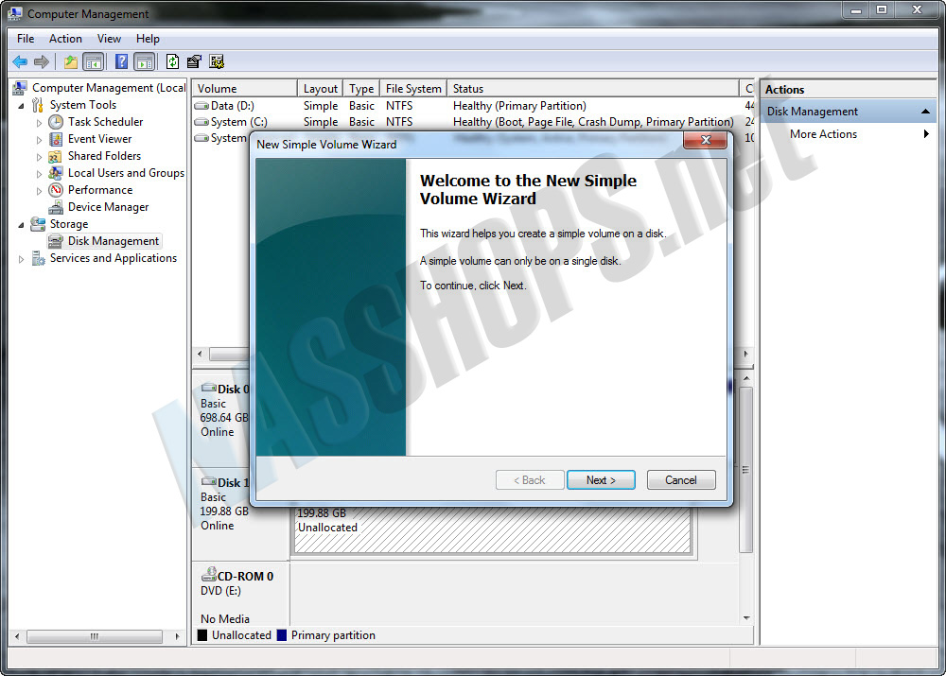Select the Unallocated hatched region on Disk 1
Viewport: 946px width, 676px height.
(x=492, y=530)
